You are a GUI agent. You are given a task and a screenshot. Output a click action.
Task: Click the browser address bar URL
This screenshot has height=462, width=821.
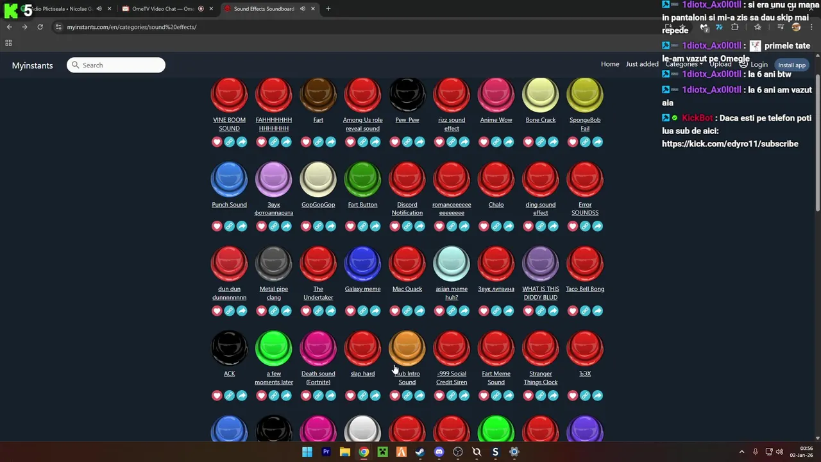pos(131,27)
